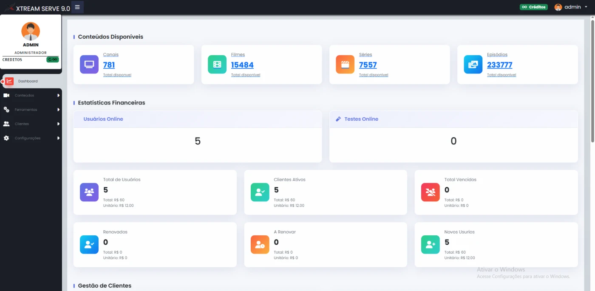The image size is (595, 291).
Task: Open the 781 channels count link
Action: pyautogui.click(x=109, y=65)
